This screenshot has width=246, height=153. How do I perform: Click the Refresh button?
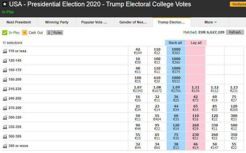coord(235,32)
